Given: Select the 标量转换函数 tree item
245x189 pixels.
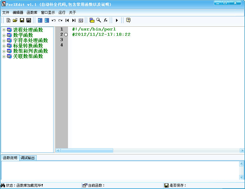Looking at the screenshot, I should point(28,46).
